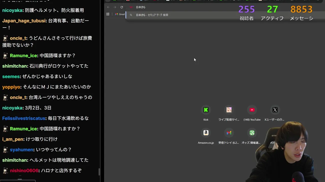Click the 視聴者 count 255
This screenshot has width=325, height=182.
[x=247, y=10]
